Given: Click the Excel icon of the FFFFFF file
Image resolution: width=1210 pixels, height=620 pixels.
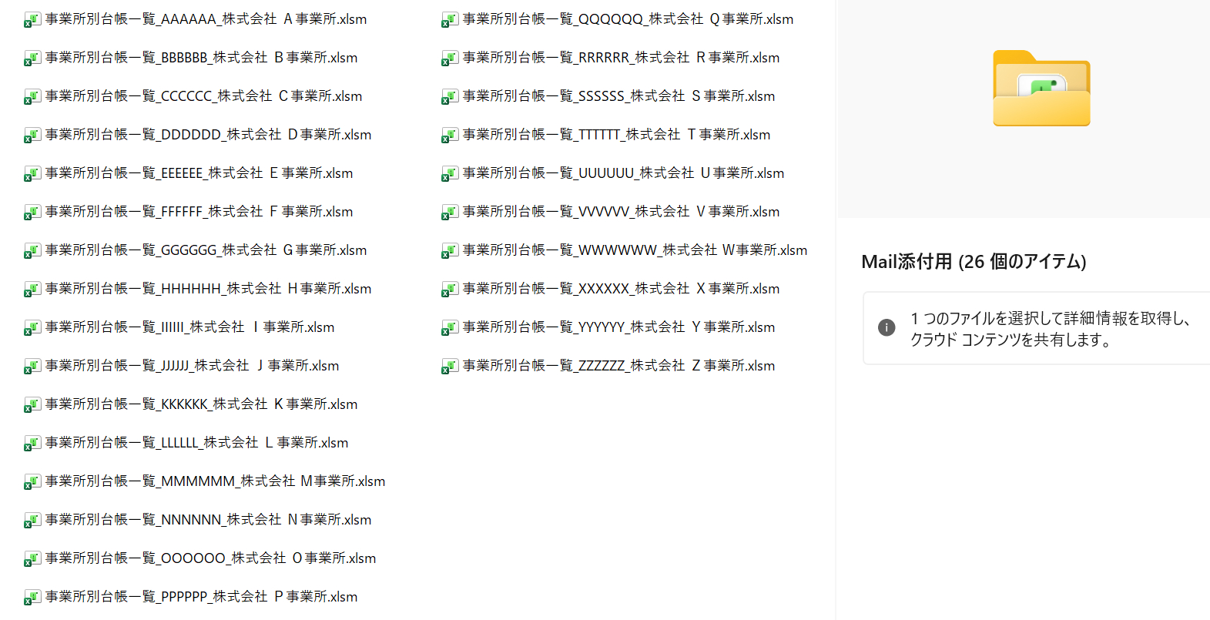Looking at the screenshot, I should click(x=32, y=212).
